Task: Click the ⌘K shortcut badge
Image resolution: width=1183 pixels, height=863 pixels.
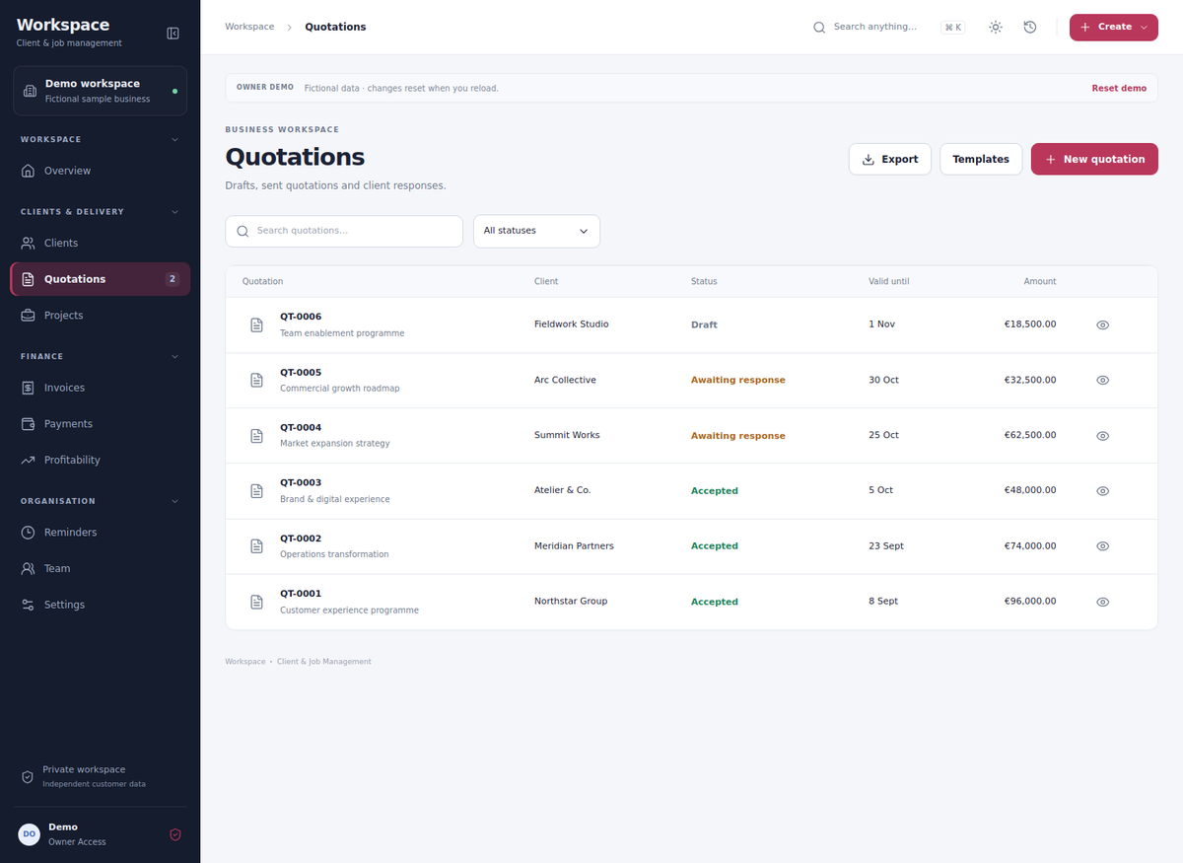Action: (952, 28)
